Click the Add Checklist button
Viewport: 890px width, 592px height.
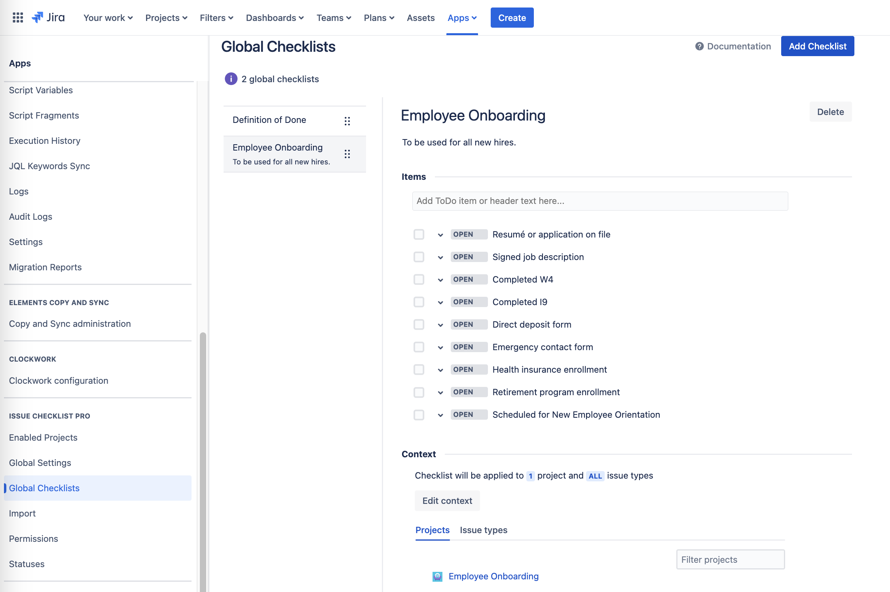pyautogui.click(x=817, y=46)
